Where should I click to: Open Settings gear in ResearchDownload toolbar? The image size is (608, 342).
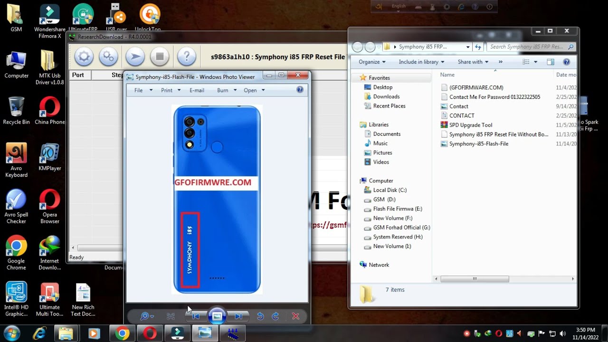[84, 57]
